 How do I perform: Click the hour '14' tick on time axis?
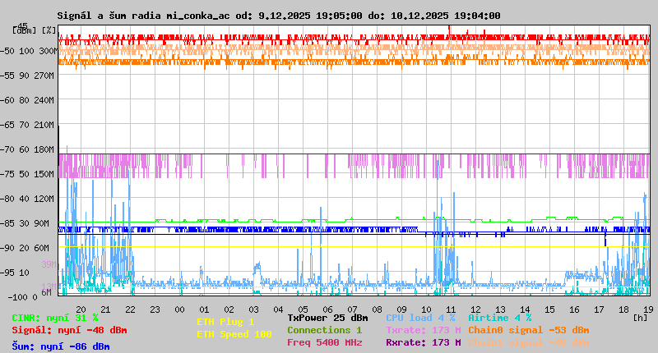pos(525,309)
